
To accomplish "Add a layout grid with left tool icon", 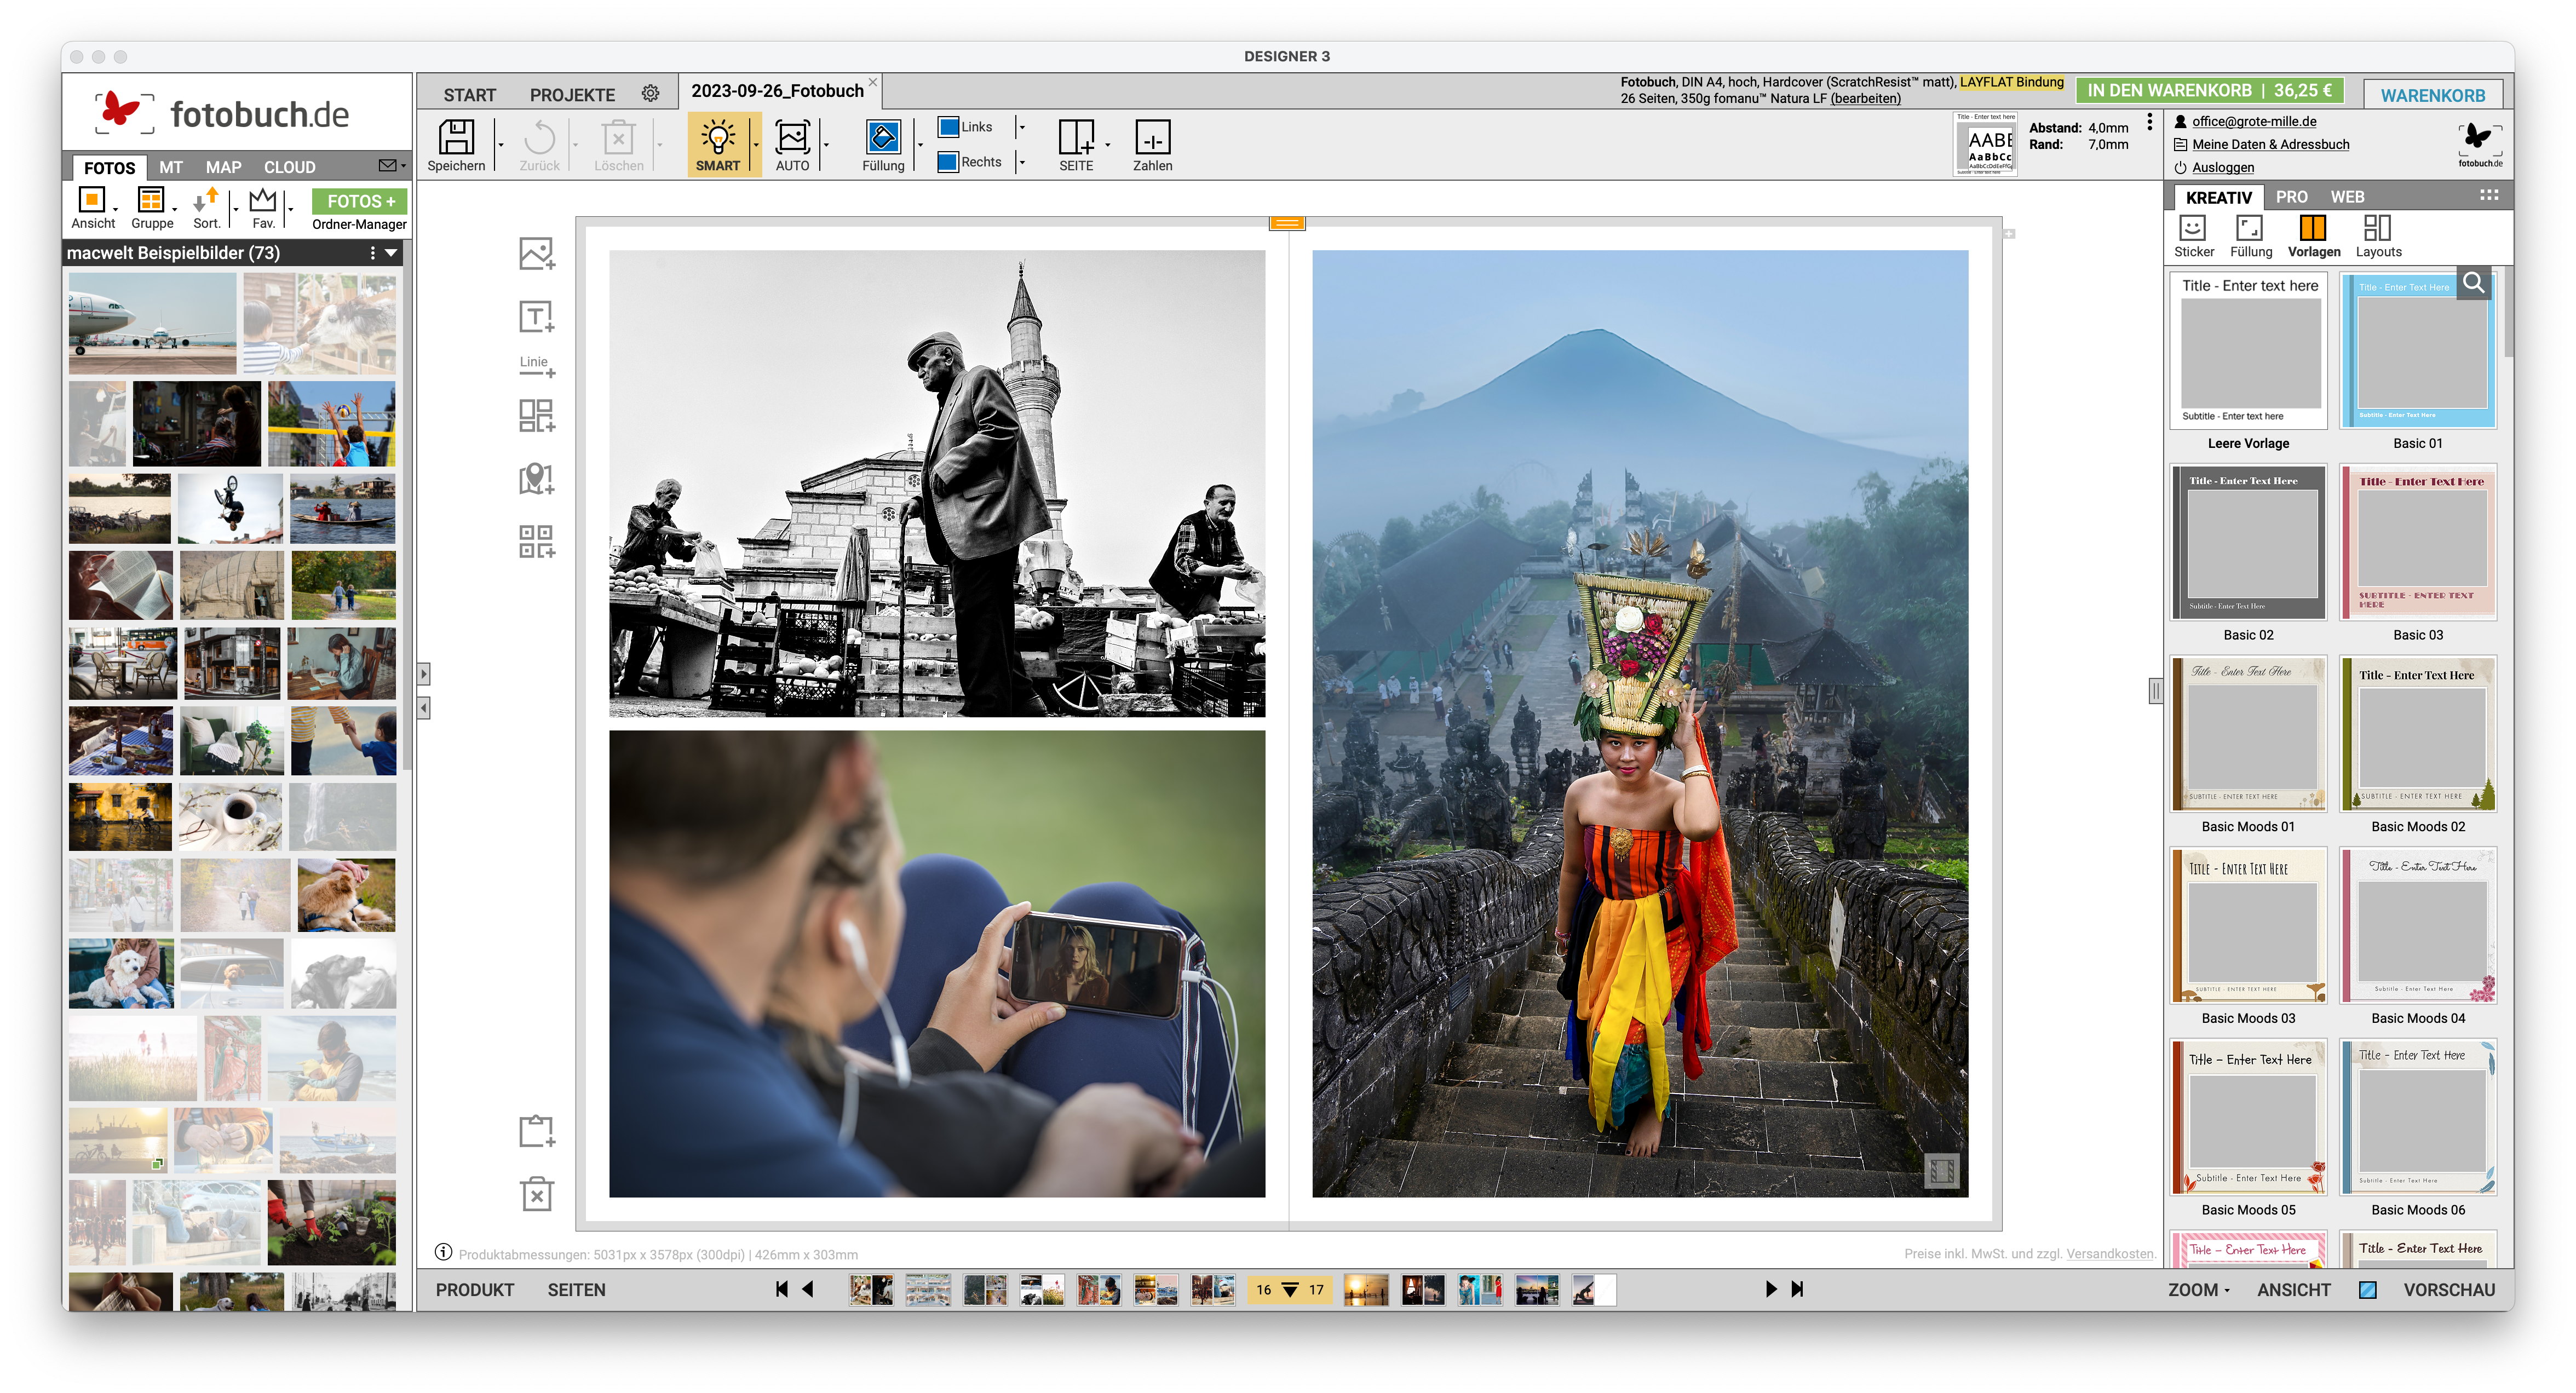I will pyautogui.click(x=536, y=415).
